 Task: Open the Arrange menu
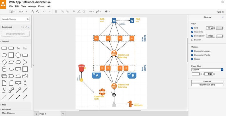(32, 6)
